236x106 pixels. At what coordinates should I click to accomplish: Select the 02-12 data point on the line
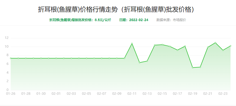[x=140, y=62]
